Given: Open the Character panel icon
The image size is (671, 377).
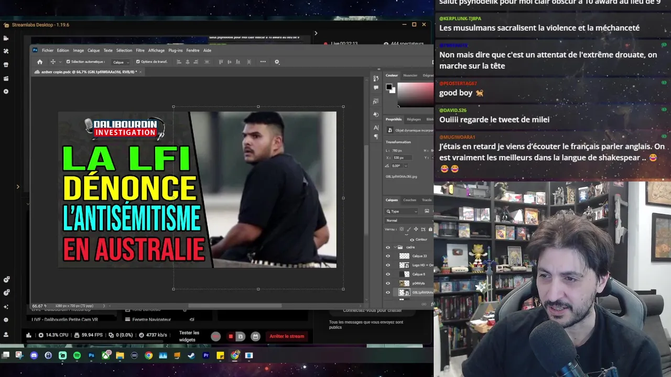Looking at the screenshot, I should [x=376, y=127].
